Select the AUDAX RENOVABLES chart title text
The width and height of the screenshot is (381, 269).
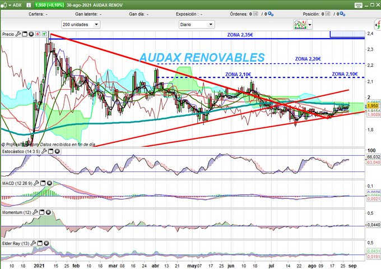pyautogui.click(x=202, y=58)
